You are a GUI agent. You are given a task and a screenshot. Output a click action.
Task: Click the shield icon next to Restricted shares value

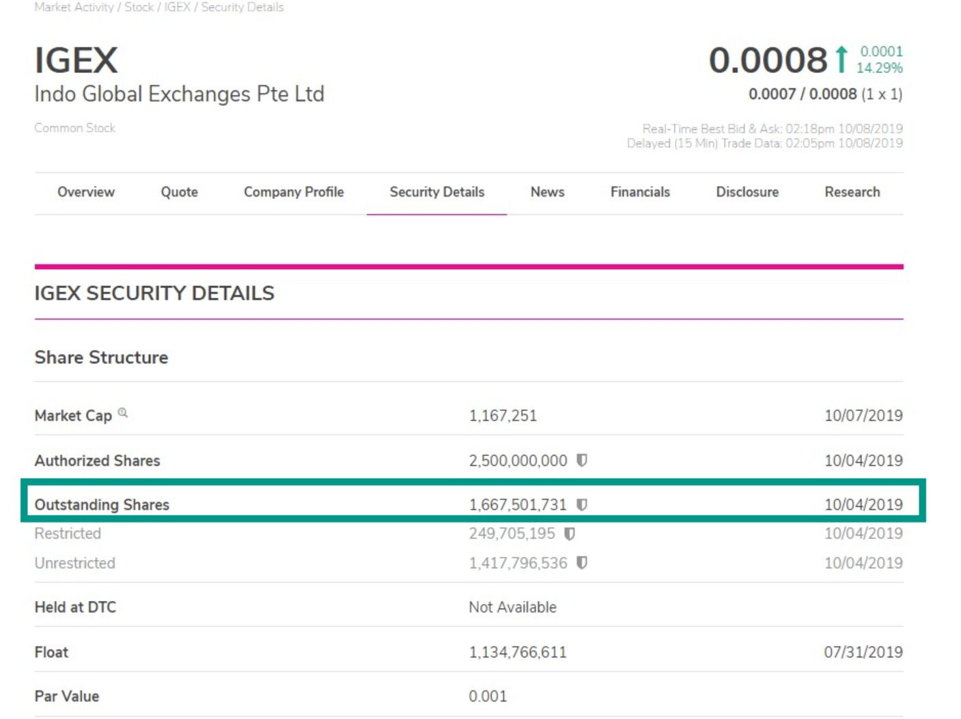click(x=570, y=533)
